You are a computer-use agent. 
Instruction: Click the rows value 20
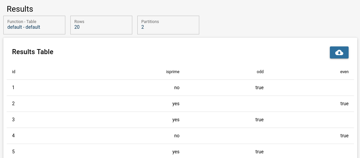tap(77, 27)
